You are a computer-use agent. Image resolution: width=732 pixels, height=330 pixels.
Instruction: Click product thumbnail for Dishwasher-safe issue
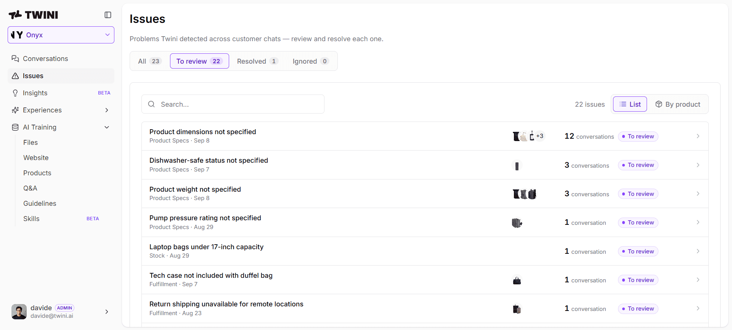click(x=517, y=166)
